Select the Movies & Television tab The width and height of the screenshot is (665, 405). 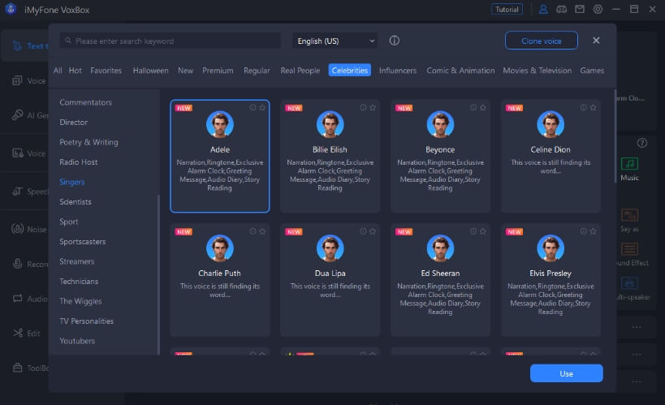(x=538, y=71)
